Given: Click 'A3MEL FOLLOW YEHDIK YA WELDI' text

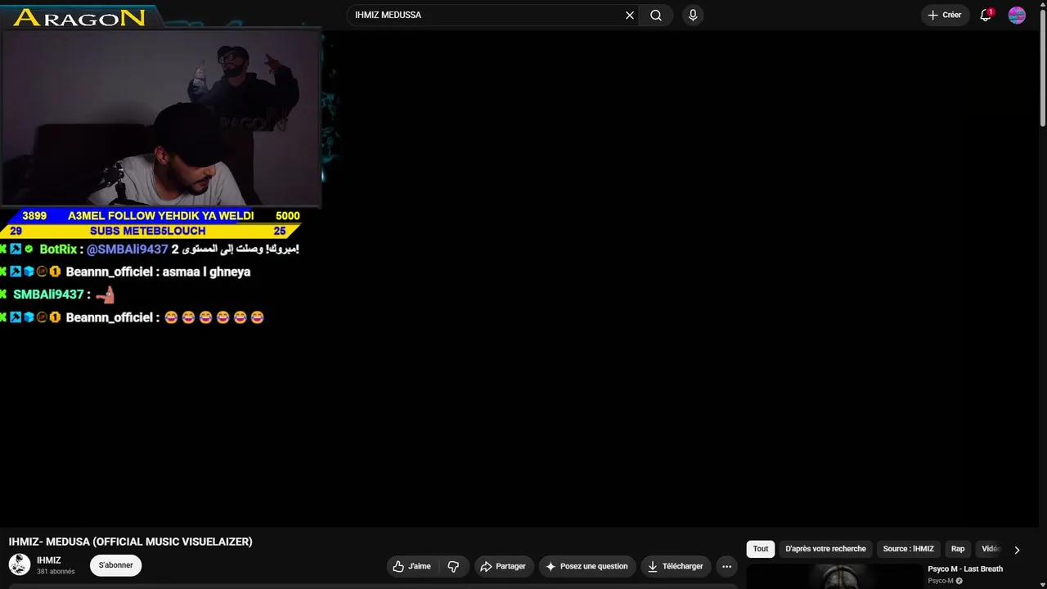Looking at the screenshot, I should [x=160, y=216].
